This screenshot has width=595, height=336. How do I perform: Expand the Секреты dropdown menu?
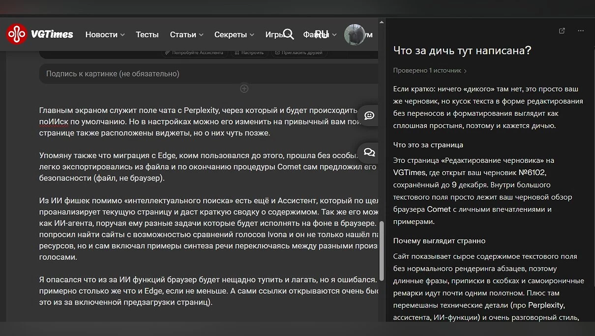234,34
